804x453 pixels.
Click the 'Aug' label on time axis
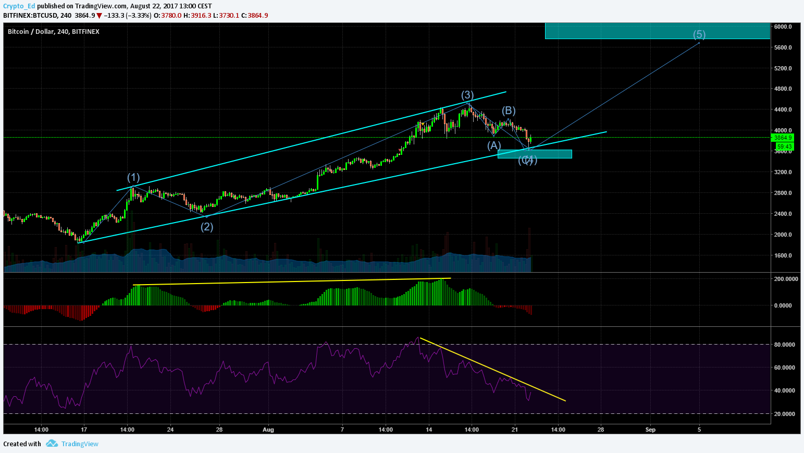(x=268, y=430)
